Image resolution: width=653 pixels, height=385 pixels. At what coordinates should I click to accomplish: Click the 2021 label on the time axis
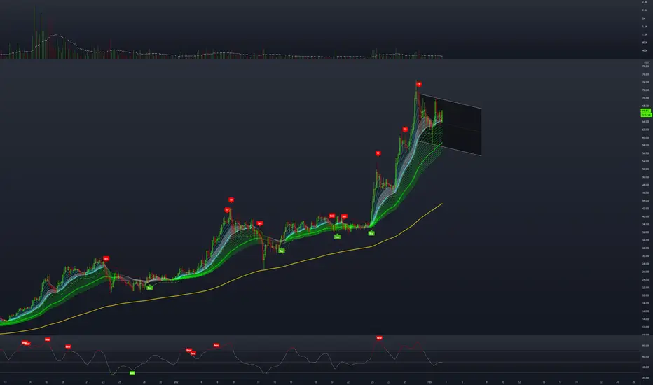point(177,382)
